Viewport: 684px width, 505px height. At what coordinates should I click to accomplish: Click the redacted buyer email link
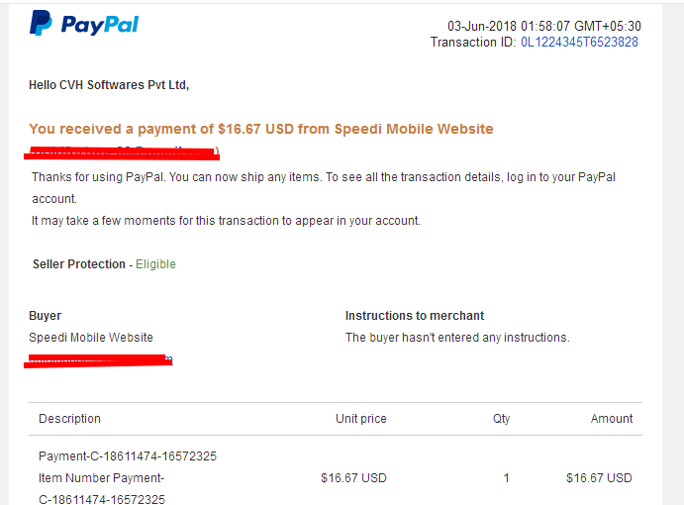pyautogui.click(x=99, y=360)
